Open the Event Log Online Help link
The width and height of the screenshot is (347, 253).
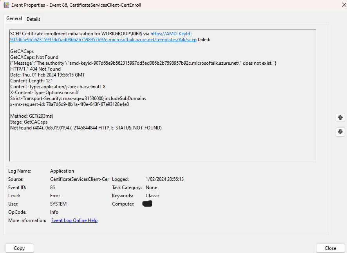tap(74, 220)
